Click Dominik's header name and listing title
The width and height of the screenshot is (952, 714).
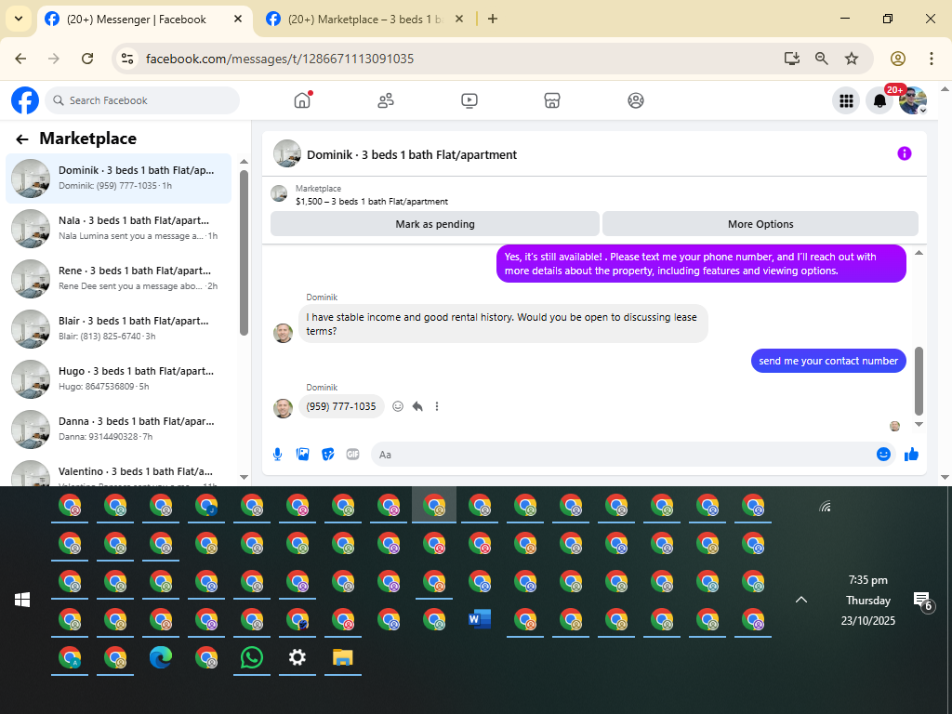412,155
